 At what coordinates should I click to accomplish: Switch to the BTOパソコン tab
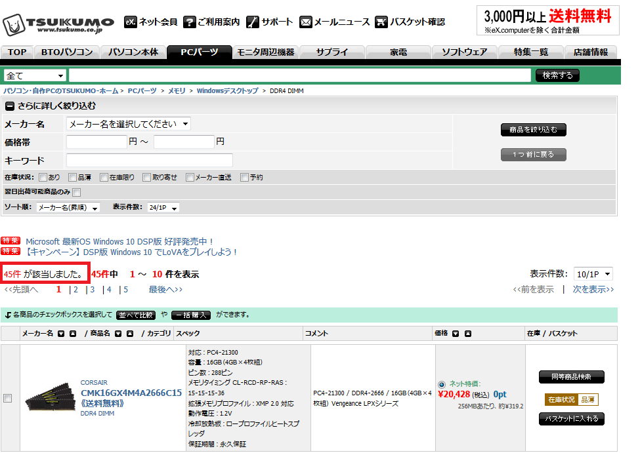pos(67,52)
